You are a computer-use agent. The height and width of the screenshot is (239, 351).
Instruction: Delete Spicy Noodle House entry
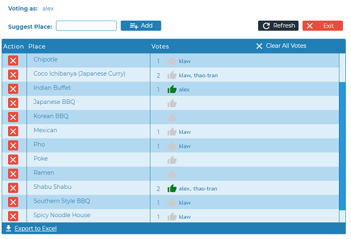pyautogui.click(x=13, y=216)
